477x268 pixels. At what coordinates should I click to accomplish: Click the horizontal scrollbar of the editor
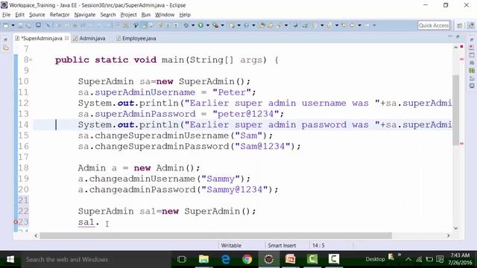215,236
